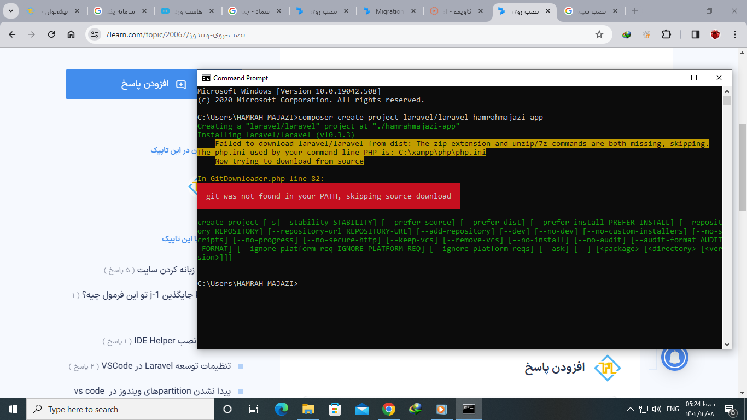Click the Command Prompt scrollbar up arrow
Screen dimensions: 747x420
tap(727, 91)
